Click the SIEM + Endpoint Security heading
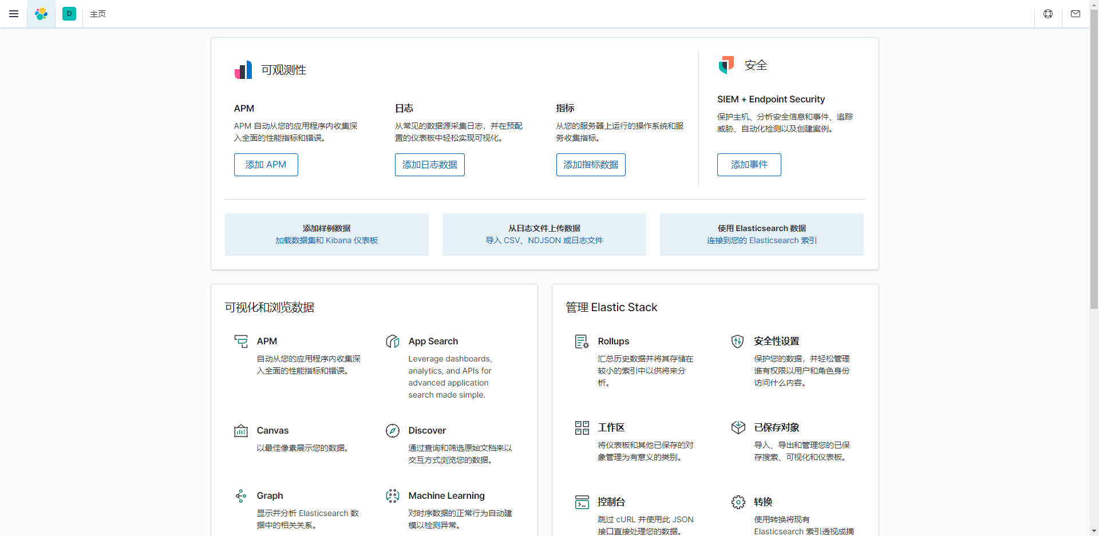 coord(771,100)
